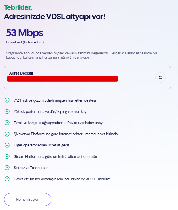Click the VDSL altyapı var headline

(x=54, y=16)
